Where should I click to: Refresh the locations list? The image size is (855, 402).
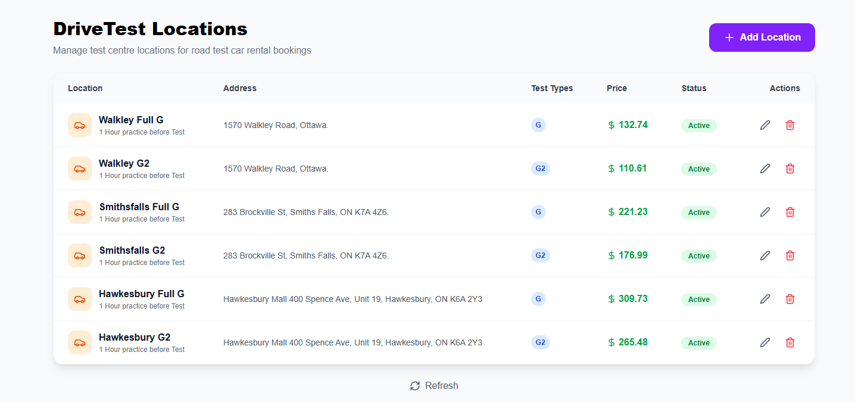click(x=434, y=386)
